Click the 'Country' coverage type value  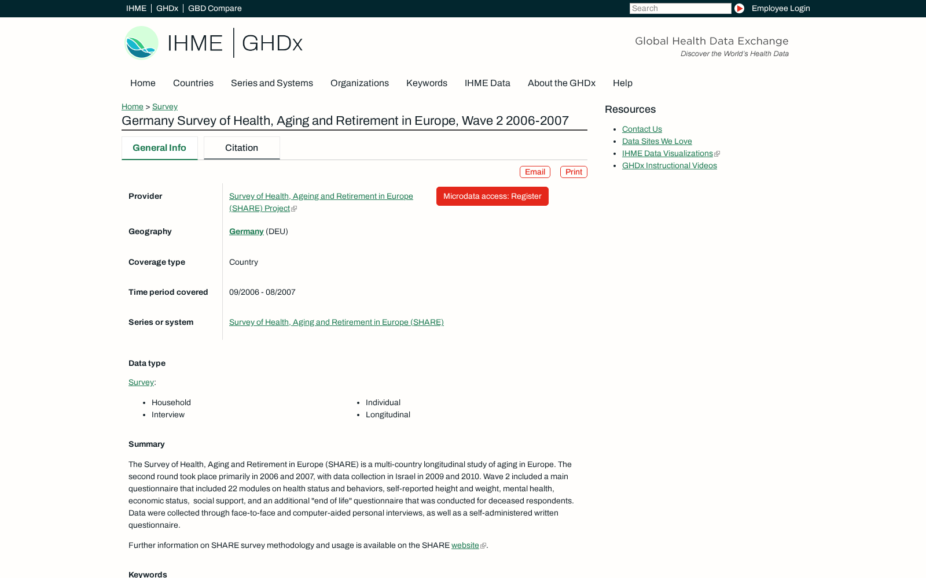pyautogui.click(x=244, y=262)
